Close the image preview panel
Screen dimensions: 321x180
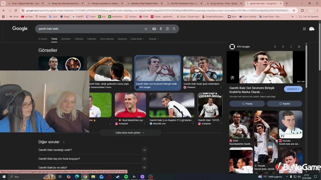pyautogui.click(x=299, y=47)
